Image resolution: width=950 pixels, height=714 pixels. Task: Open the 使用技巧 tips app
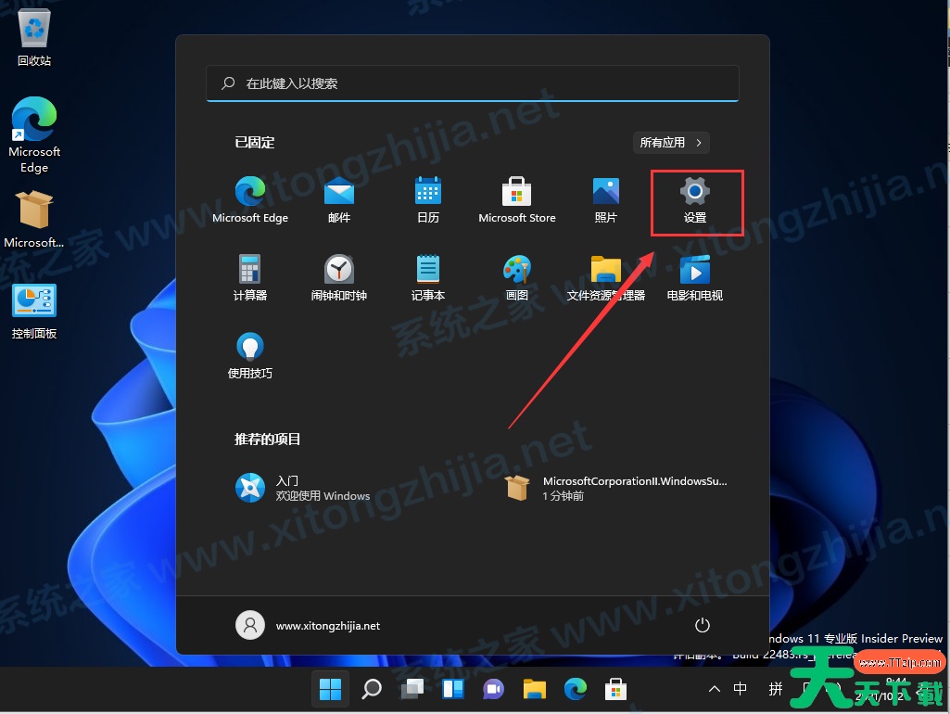click(249, 356)
